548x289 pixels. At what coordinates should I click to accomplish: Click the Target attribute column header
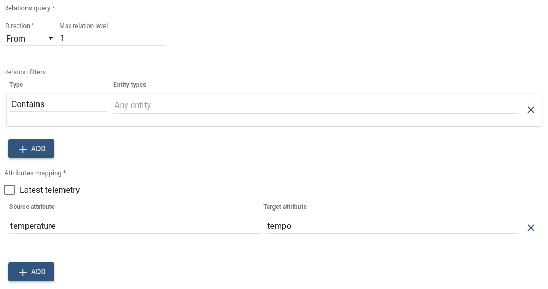[x=285, y=206]
